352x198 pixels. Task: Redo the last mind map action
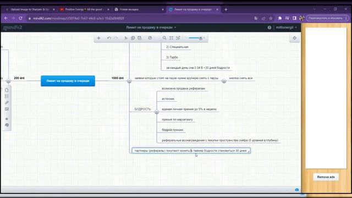point(116,38)
